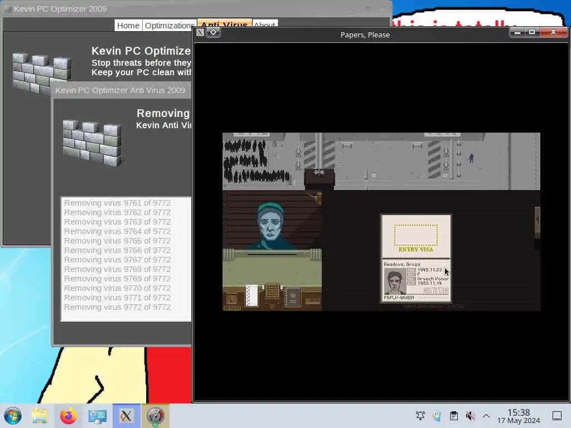Click the Kevin PC Optimizer Anti Virus 2009 title bar
Image resolution: width=571 pixels, height=428 pixels.
click(122, 90)
